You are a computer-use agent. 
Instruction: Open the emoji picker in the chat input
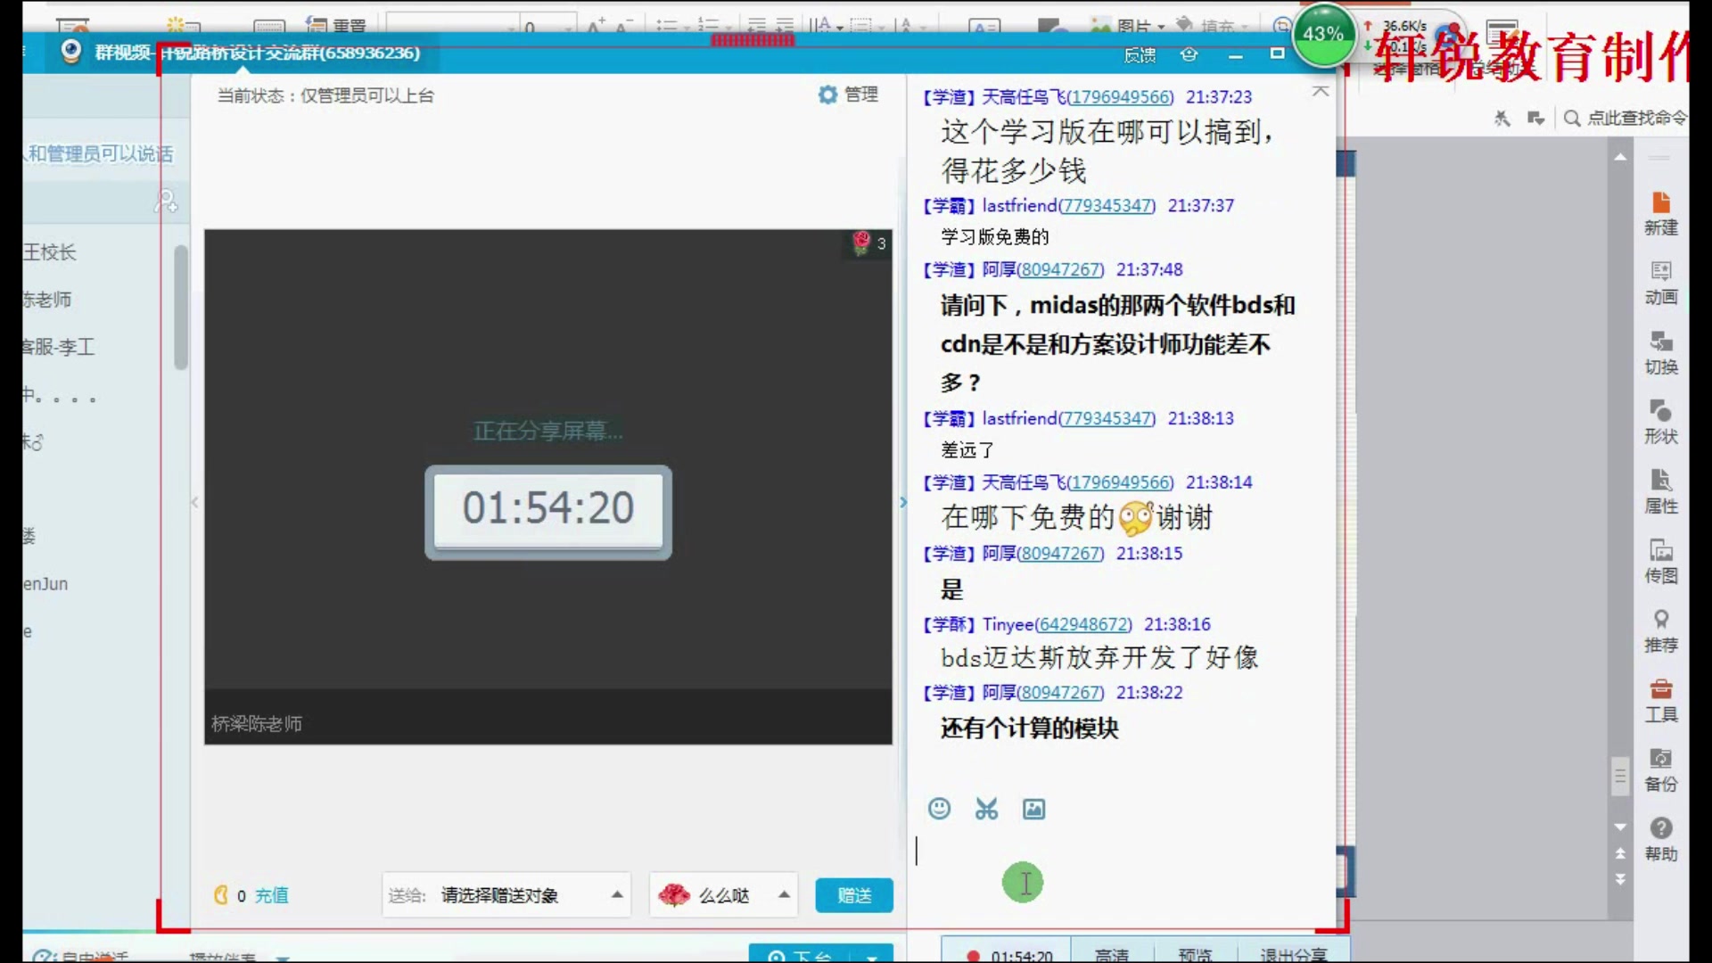(x=939, y=809)
